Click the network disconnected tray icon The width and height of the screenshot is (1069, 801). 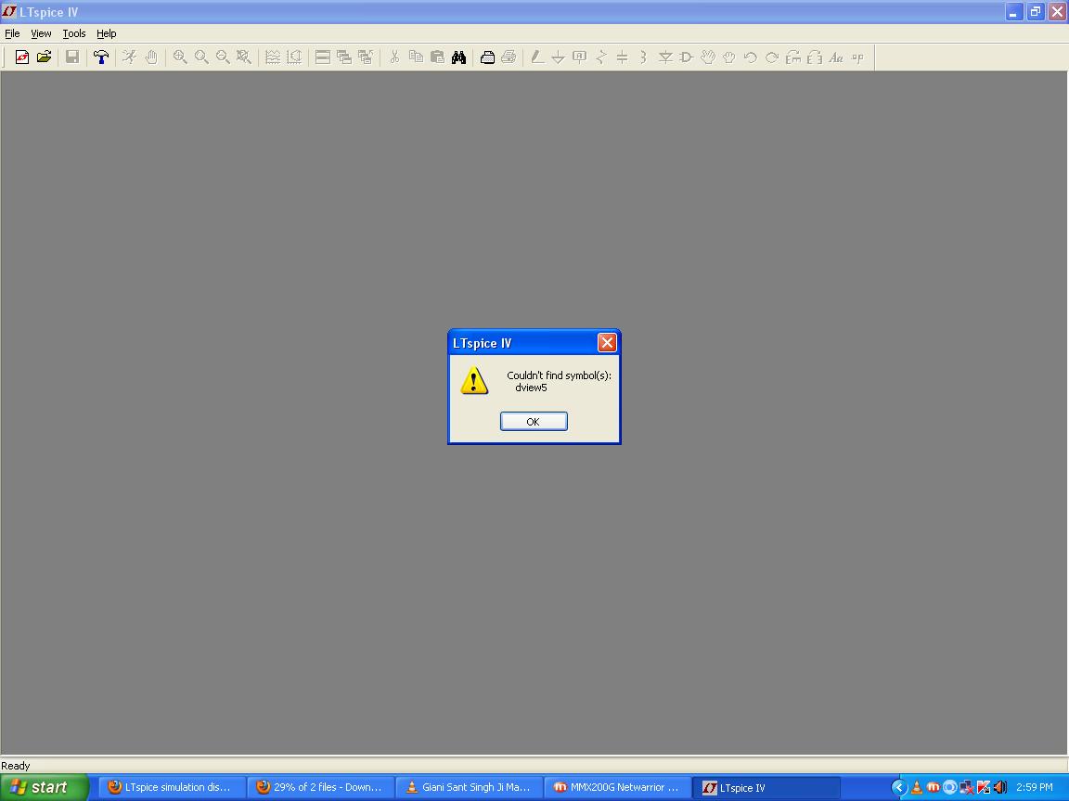(967, 788)
